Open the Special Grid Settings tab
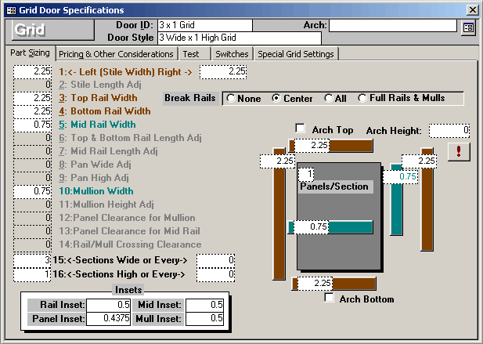Screen dimensions: 483x344 (296, 54)
